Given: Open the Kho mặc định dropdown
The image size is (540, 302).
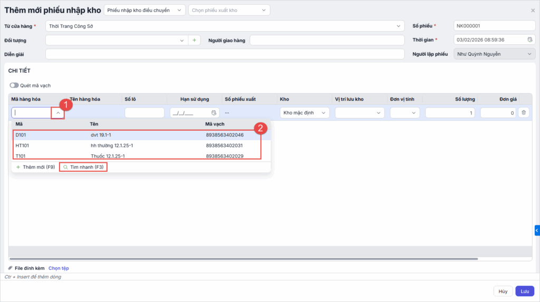Looking at the screenshot, I should tap(305, 113).
